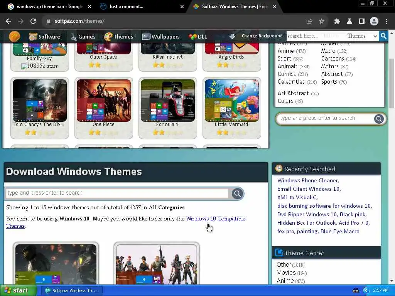This screenshot has width=395, height=296.
Task: Open the Themes section in navbar
Action: (119, 37)
